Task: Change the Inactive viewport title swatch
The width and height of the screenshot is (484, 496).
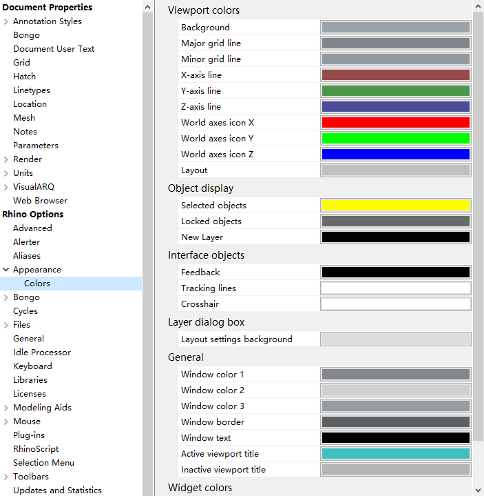Action: 396,469
